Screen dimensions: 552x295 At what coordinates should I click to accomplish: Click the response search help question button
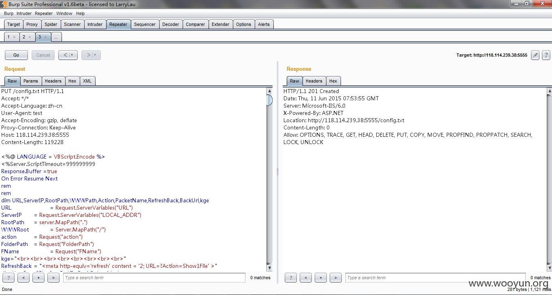pos(291,278)
